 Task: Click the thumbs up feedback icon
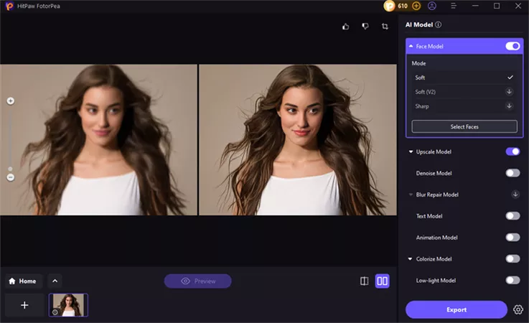click(346, 27)
